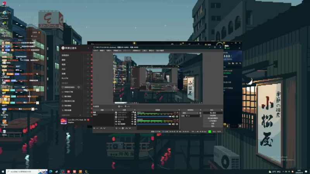Click the 属性 Properties button above sources

[x=121, y=106]
